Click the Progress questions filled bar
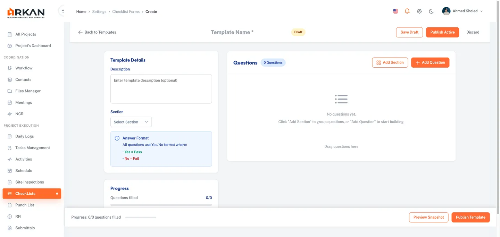 pyautogui.click(x=161, y=205)
